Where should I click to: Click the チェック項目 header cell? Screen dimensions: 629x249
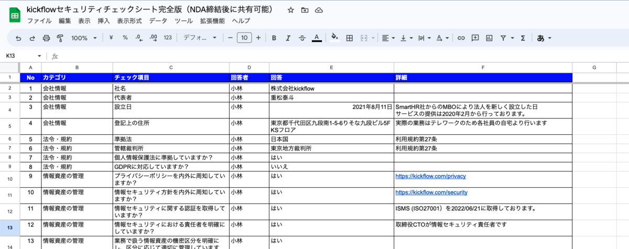pyautogui.click(x=171, y=78)
